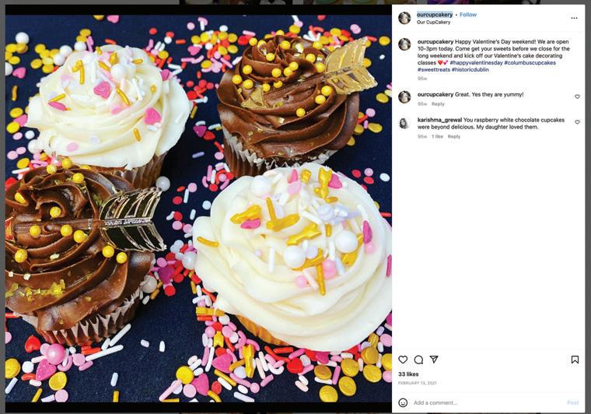
Task: Like ourcupcakery's 'Yes they are yummy' comment
Action: point(577,96)
